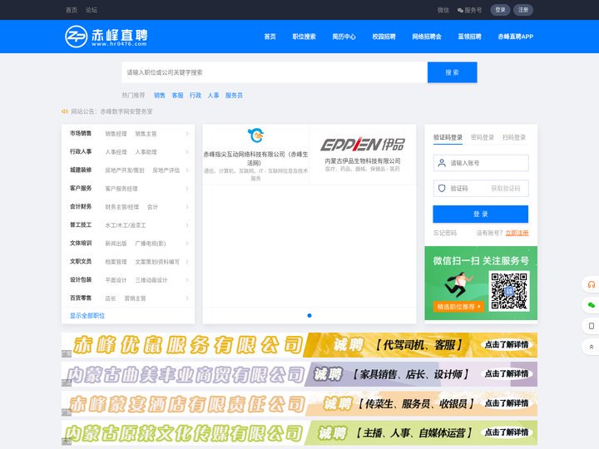Screen dimensions: 599x449
Task: Click the headset customer service icon
Action: (x=591, y=284)
